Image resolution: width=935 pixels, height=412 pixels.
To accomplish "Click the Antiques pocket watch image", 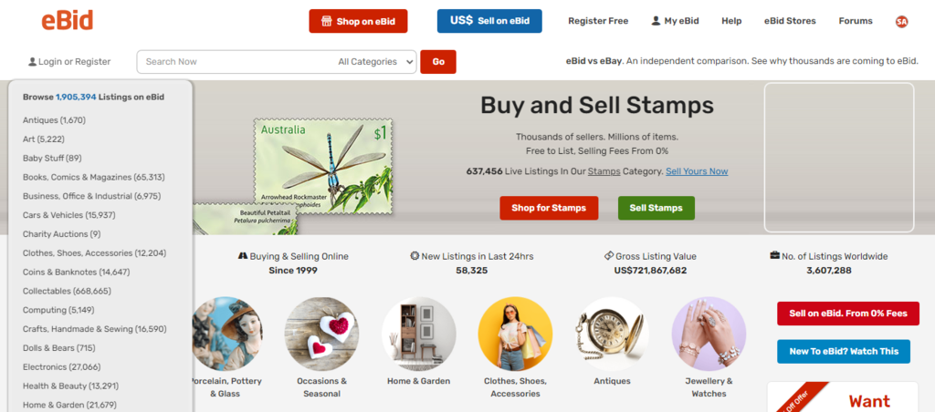I will 612,333.
